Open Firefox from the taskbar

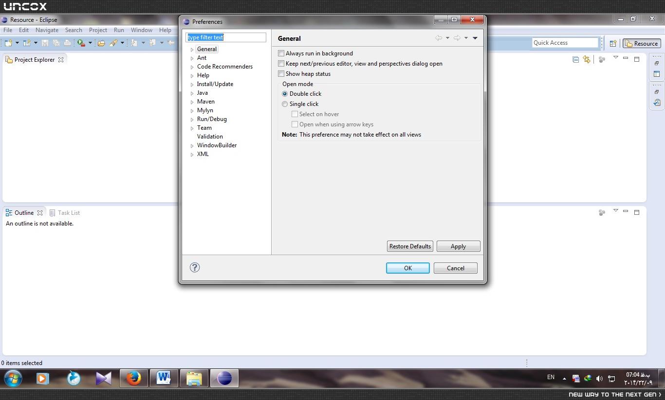click(x=133, y=378)
